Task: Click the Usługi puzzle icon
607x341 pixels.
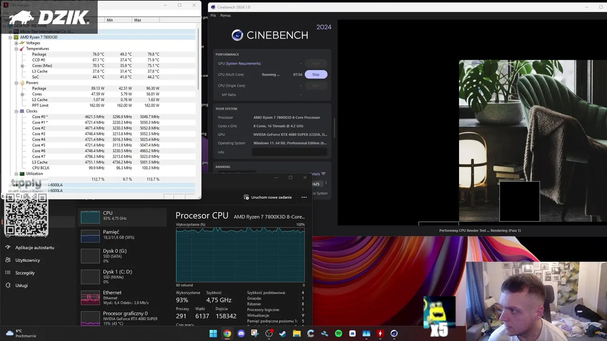Action: point(8,285)
